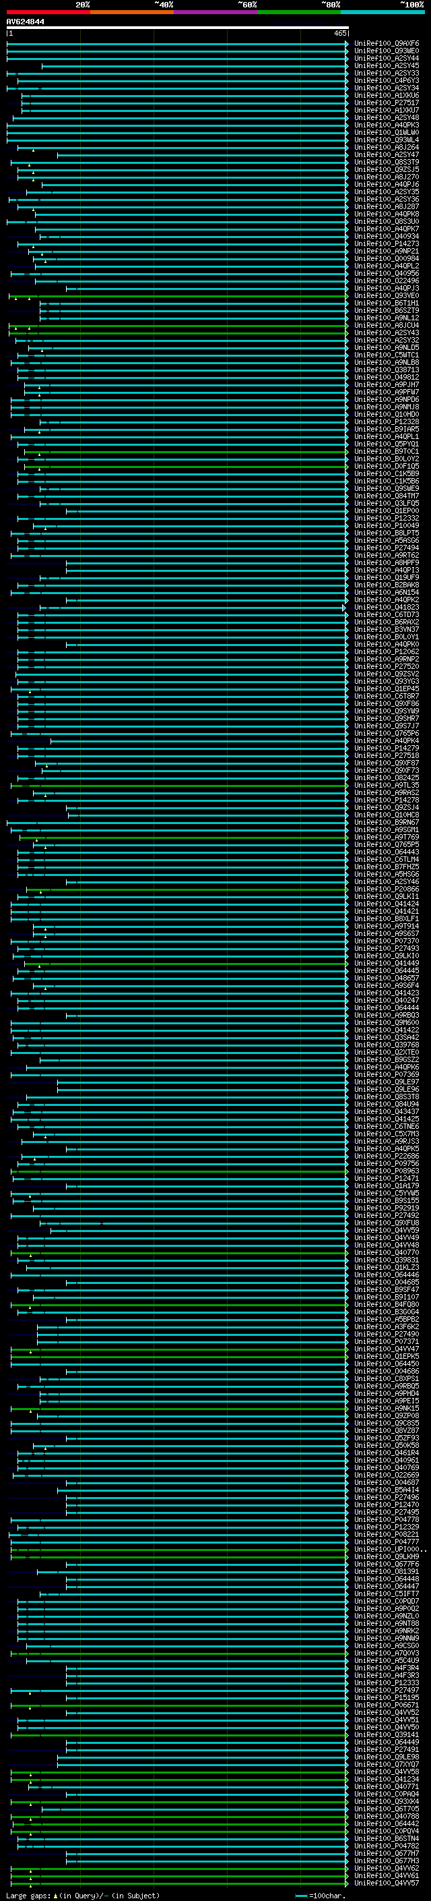
Task: Select label UniRef100_Q93VE0
Action: pos(387,296)
